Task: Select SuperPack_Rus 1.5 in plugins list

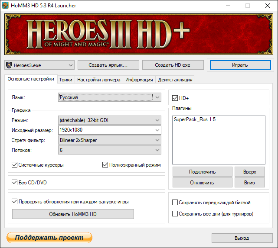Action: (x=194, y=119)
